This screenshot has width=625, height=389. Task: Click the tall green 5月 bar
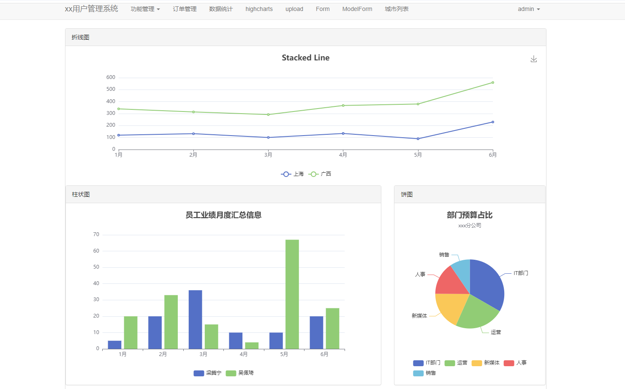[292, 294]
